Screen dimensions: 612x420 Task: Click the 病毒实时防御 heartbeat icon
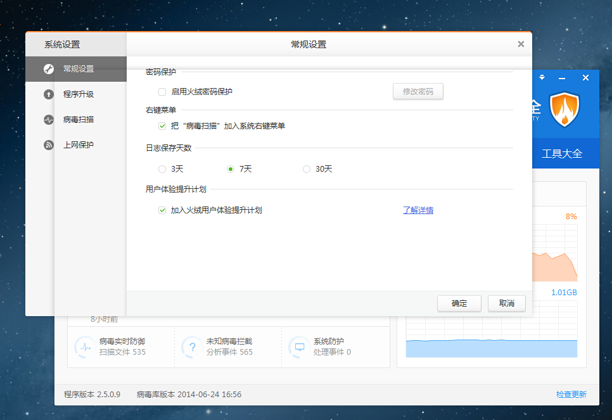[84, 347]
